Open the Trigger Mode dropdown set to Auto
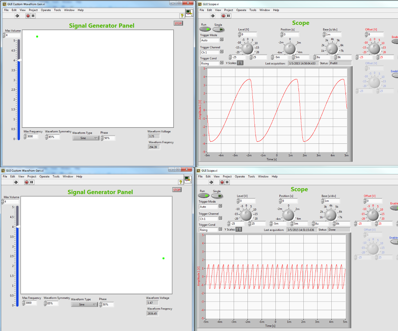Viewport: 398px width, 331px height. tap(221, 40)
